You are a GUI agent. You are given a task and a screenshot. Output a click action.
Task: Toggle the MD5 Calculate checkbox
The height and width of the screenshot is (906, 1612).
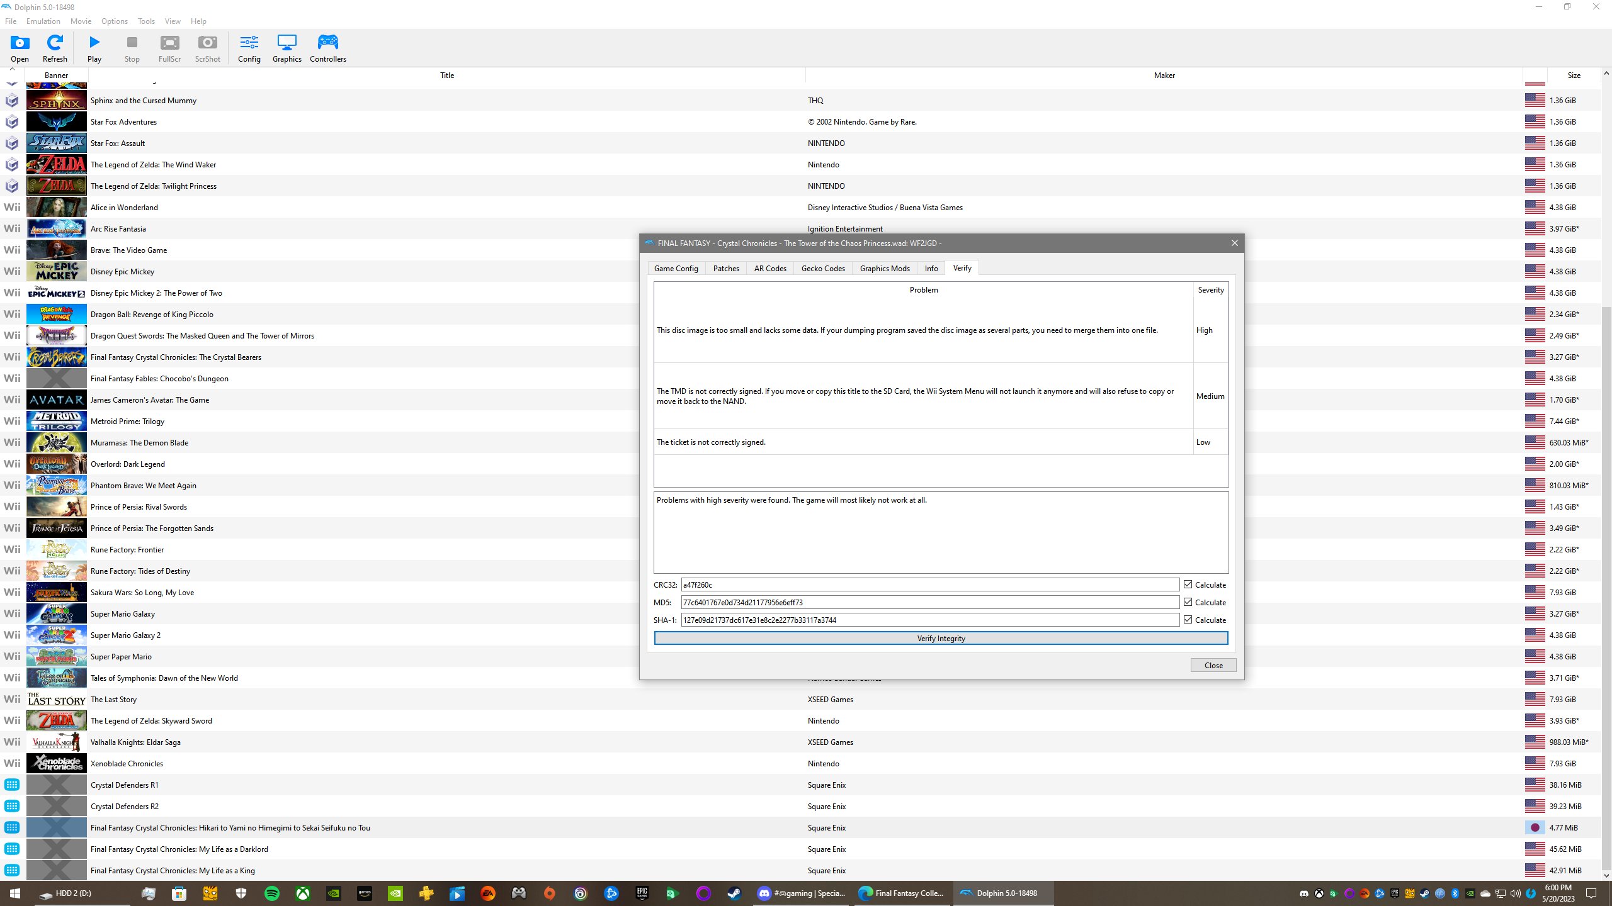pos(1188,602)
